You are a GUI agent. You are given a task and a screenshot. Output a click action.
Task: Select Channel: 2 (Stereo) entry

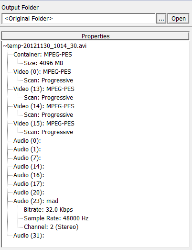pos(51,227)
